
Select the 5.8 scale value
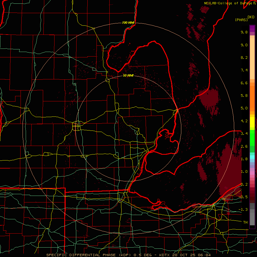(244, 96)
